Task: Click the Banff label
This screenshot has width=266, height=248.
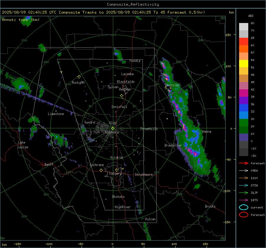Action: pyautogui.click(x=49, y=164)
